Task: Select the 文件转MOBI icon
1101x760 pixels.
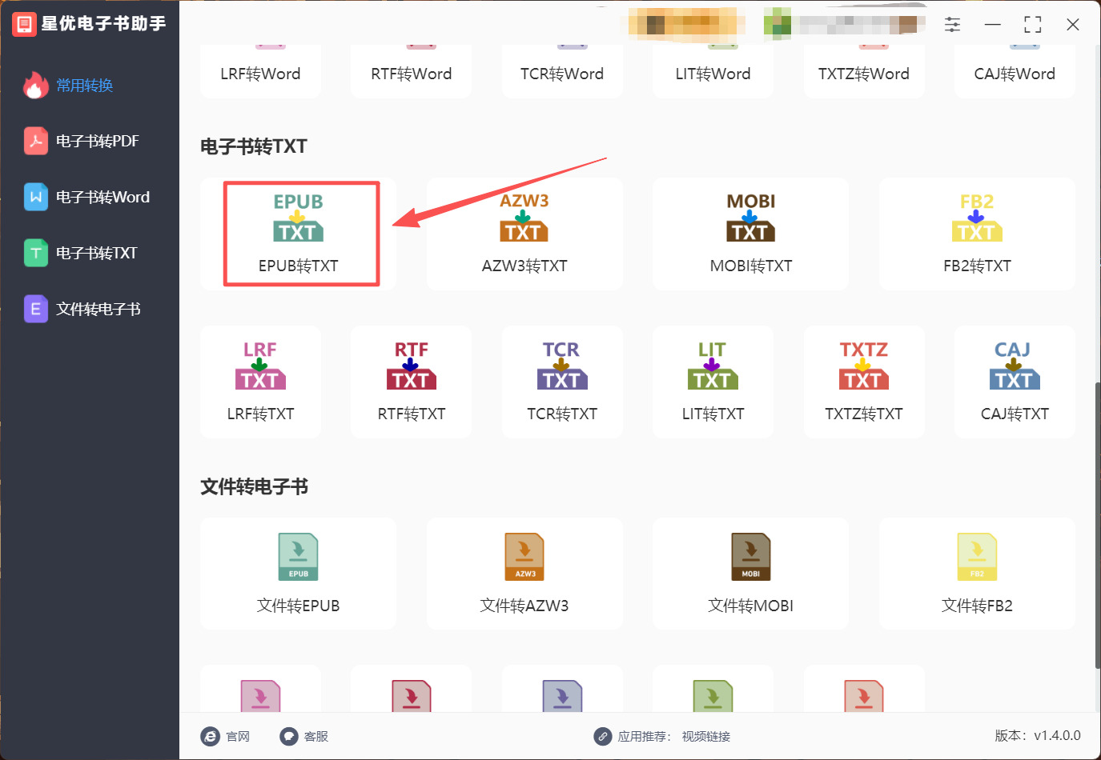Action: click(750, 574)
